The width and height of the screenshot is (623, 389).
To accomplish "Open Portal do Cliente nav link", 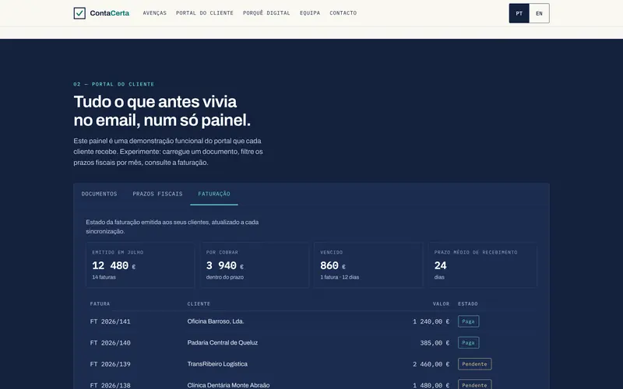I will tap(205, 13).
